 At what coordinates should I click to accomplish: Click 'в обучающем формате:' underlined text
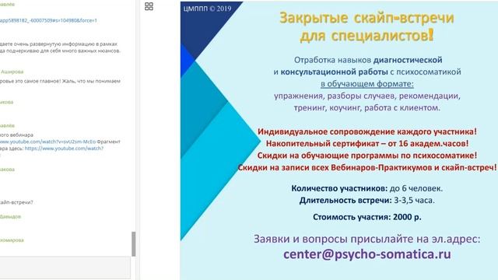(367, 84)
